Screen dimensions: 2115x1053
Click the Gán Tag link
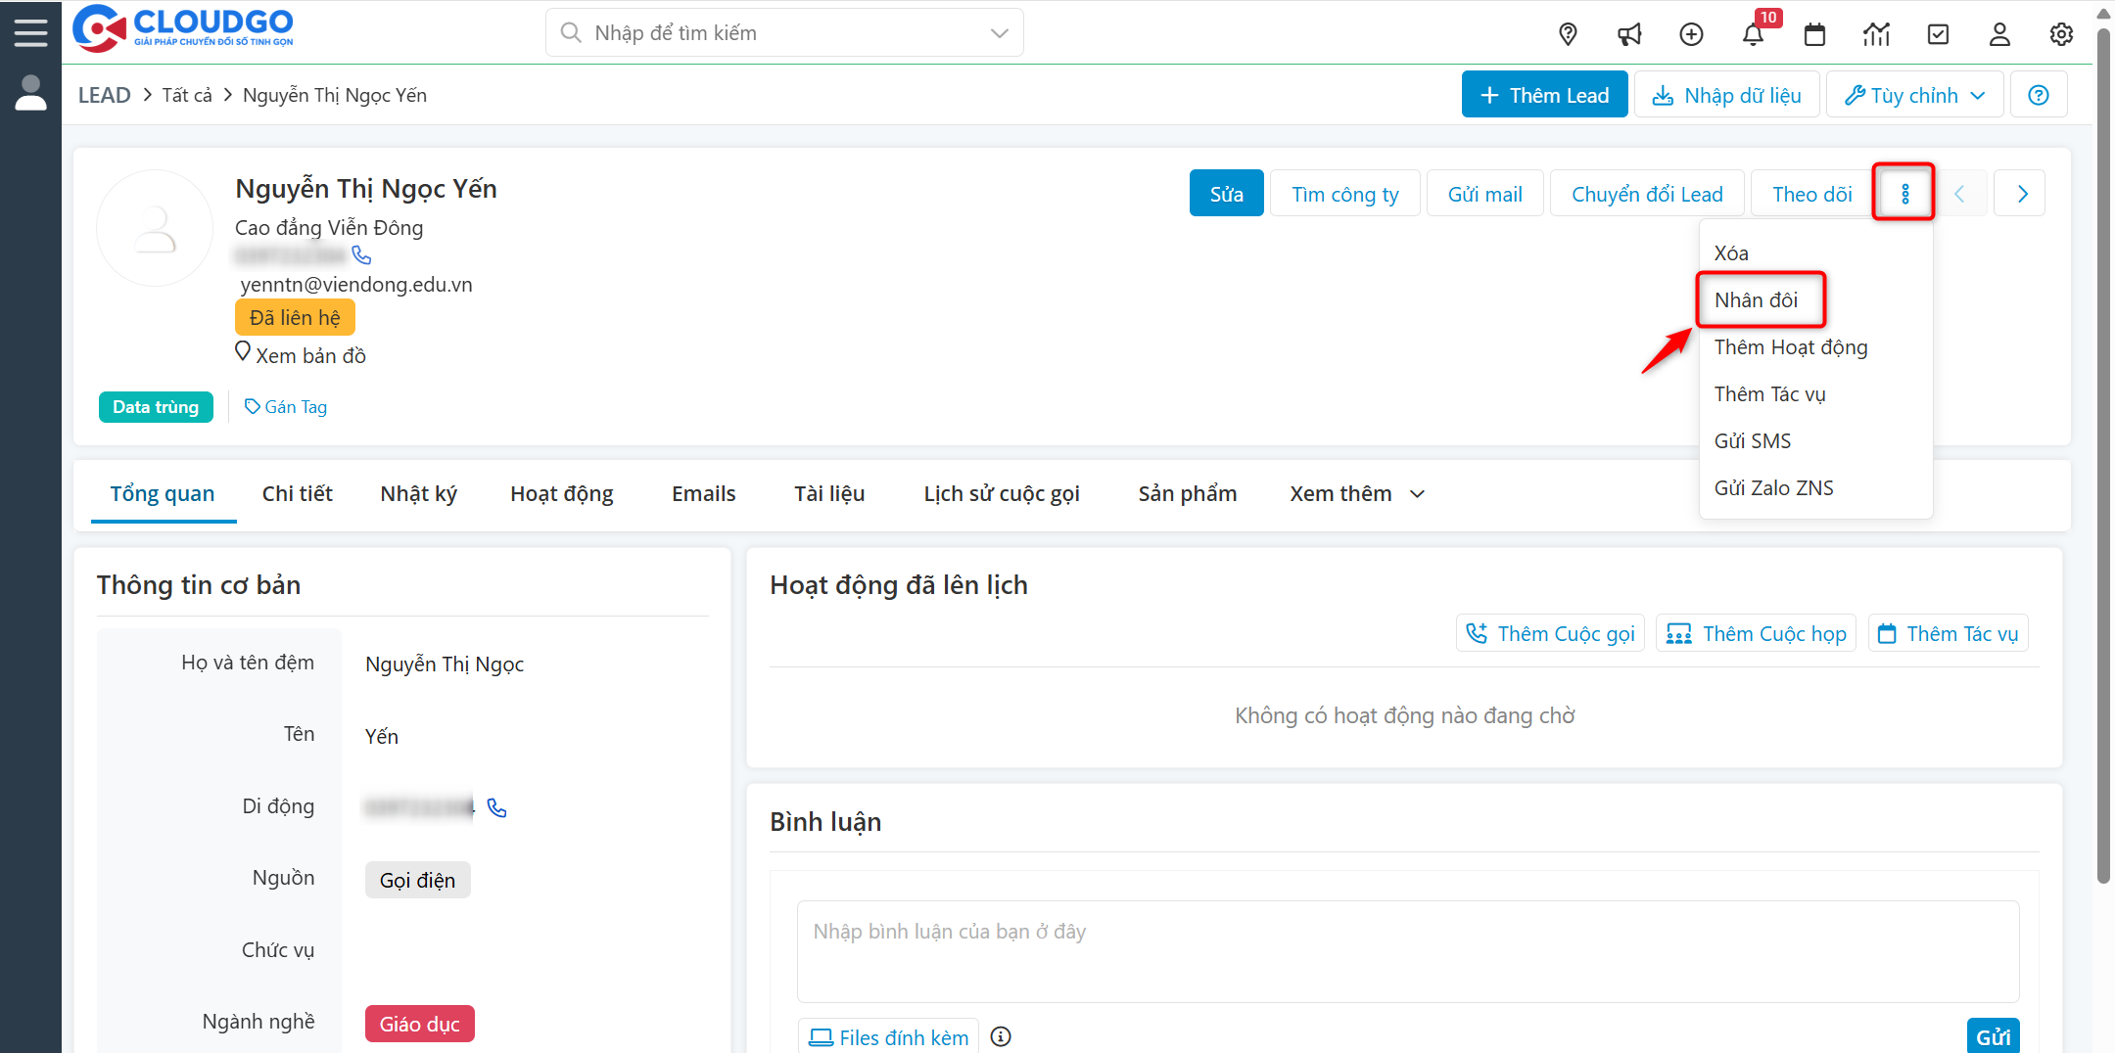[x=286, y=407]
